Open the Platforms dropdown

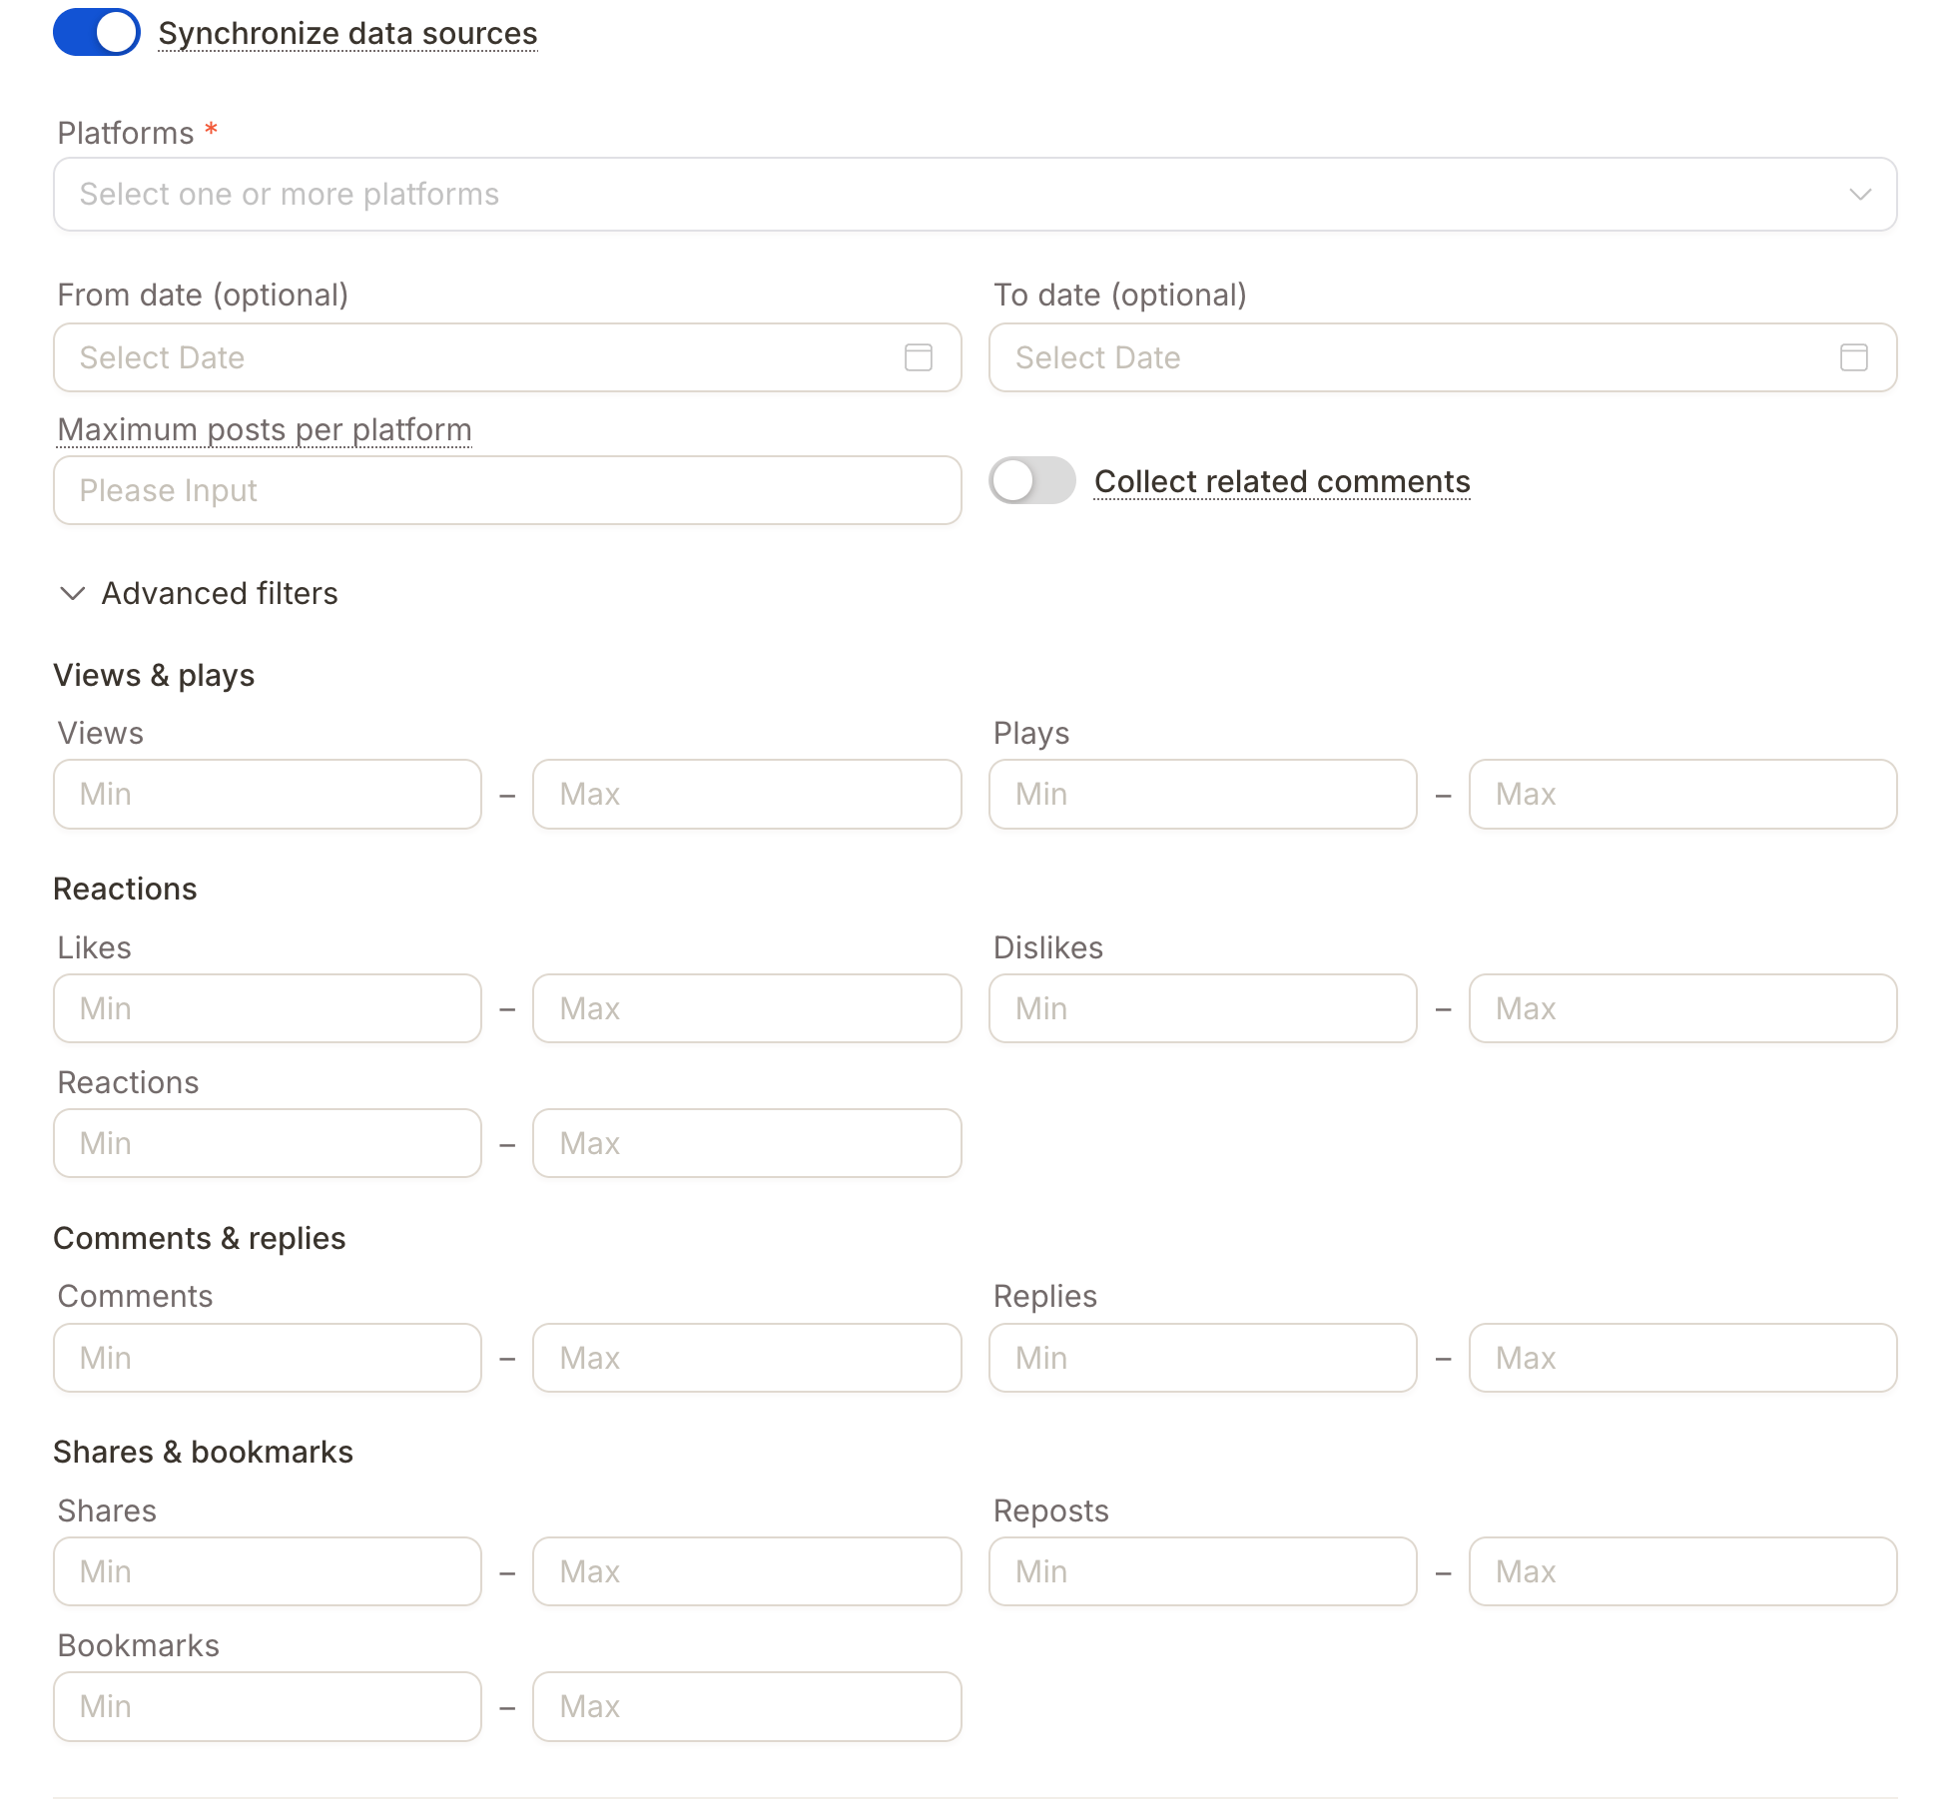(975, 195)
